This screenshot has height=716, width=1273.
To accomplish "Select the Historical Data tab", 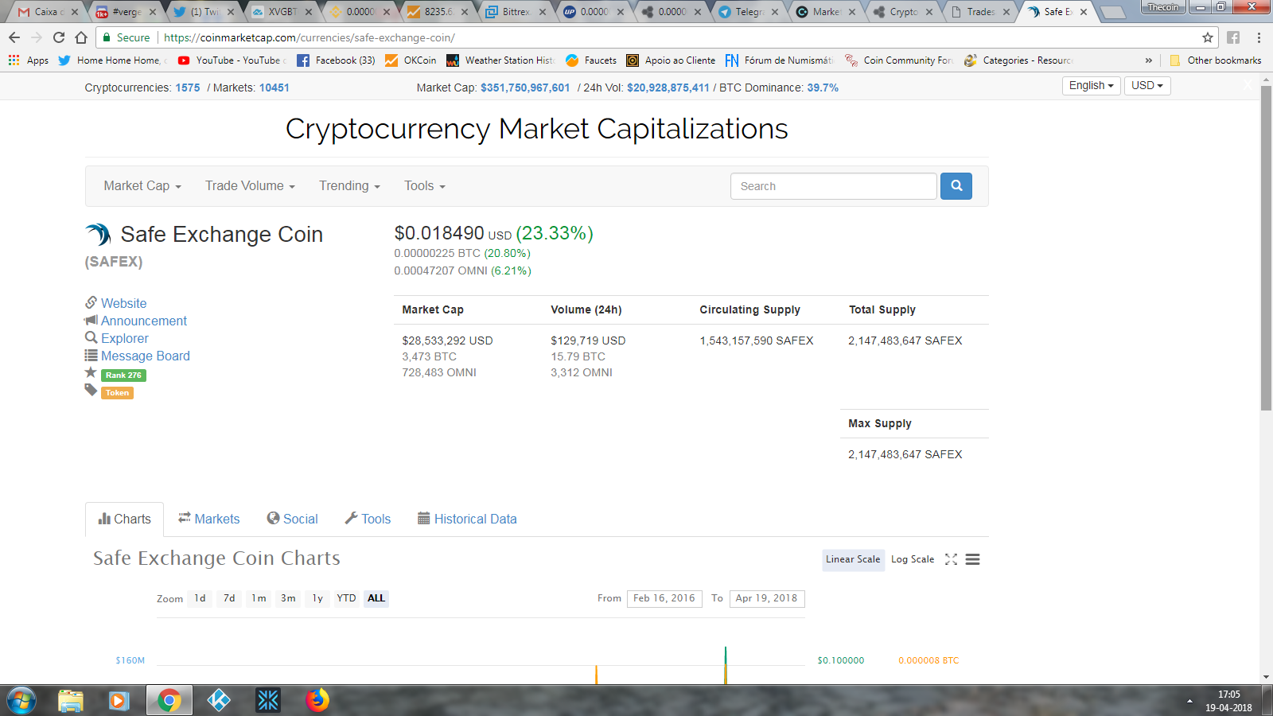I will pyautogui.click(x=467, y=519).
